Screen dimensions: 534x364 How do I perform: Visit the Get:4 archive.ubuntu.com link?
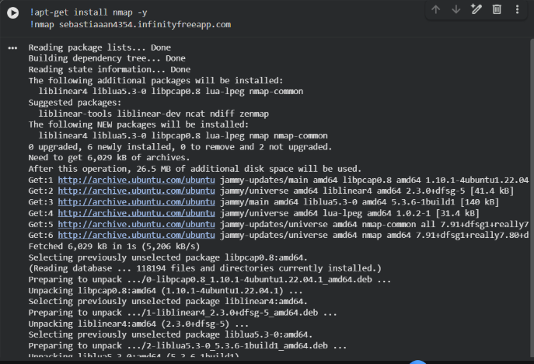point(137,213)
